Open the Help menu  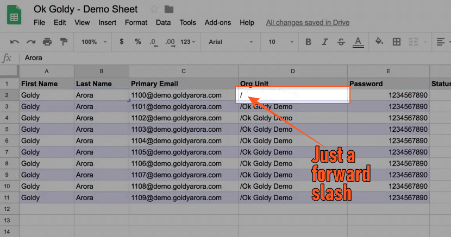[x=247, y=23]
